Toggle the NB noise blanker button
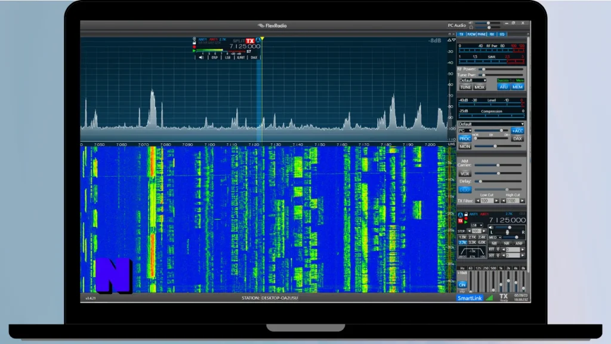This screenshot has height=344, width=611. pos(494,244)
